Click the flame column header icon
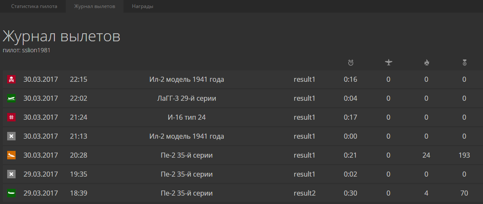 click(427, 62)
